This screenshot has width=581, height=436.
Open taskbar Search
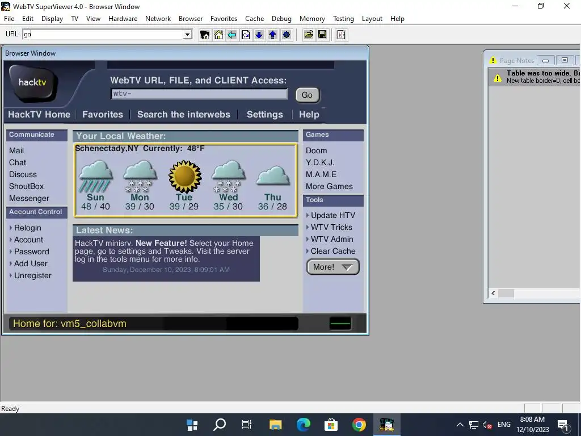[x=220, y=425]
